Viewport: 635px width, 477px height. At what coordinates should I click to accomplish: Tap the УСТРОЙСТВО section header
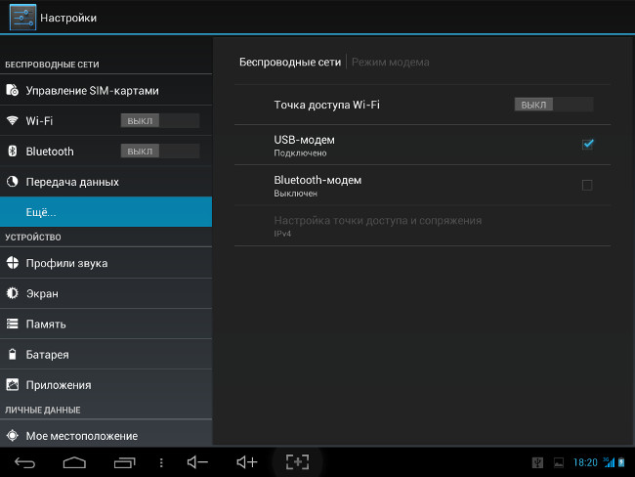click(x=33, y=238)
